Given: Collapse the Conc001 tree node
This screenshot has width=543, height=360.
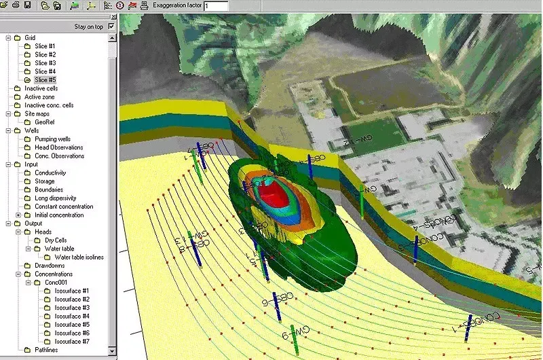Looking at the screenshot, I should pyautogui.click(x=28, y=283).
